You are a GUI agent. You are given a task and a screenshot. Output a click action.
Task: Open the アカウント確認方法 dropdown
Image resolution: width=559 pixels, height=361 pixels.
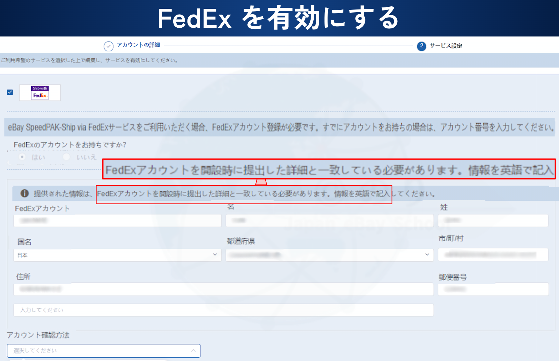(104, 351)
